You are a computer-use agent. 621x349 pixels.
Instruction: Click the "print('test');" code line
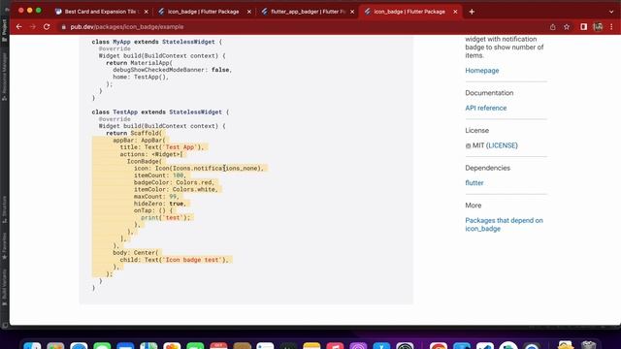(x=166, y=217)
